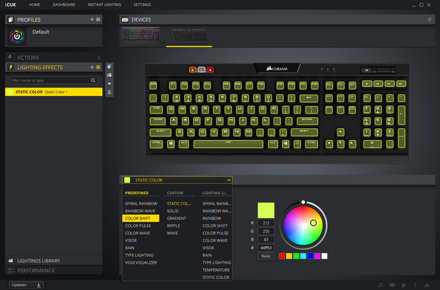Click the hex color field d4ff53
Viewport: 440px width, 290px height.
click(x=266, y=248)
